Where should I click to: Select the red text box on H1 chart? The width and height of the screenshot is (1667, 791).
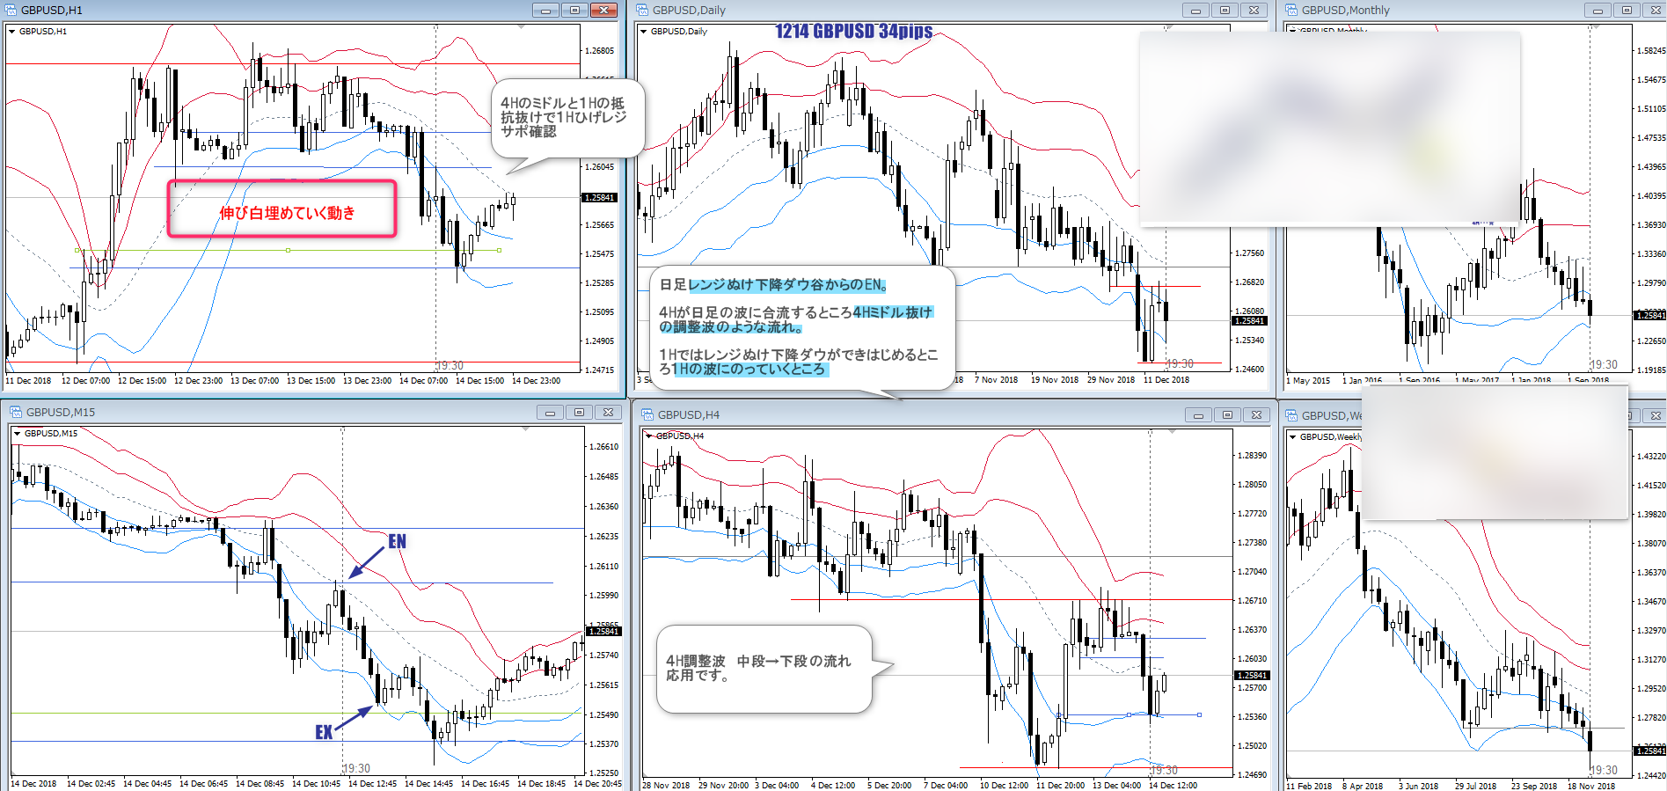tap(282, 209)
